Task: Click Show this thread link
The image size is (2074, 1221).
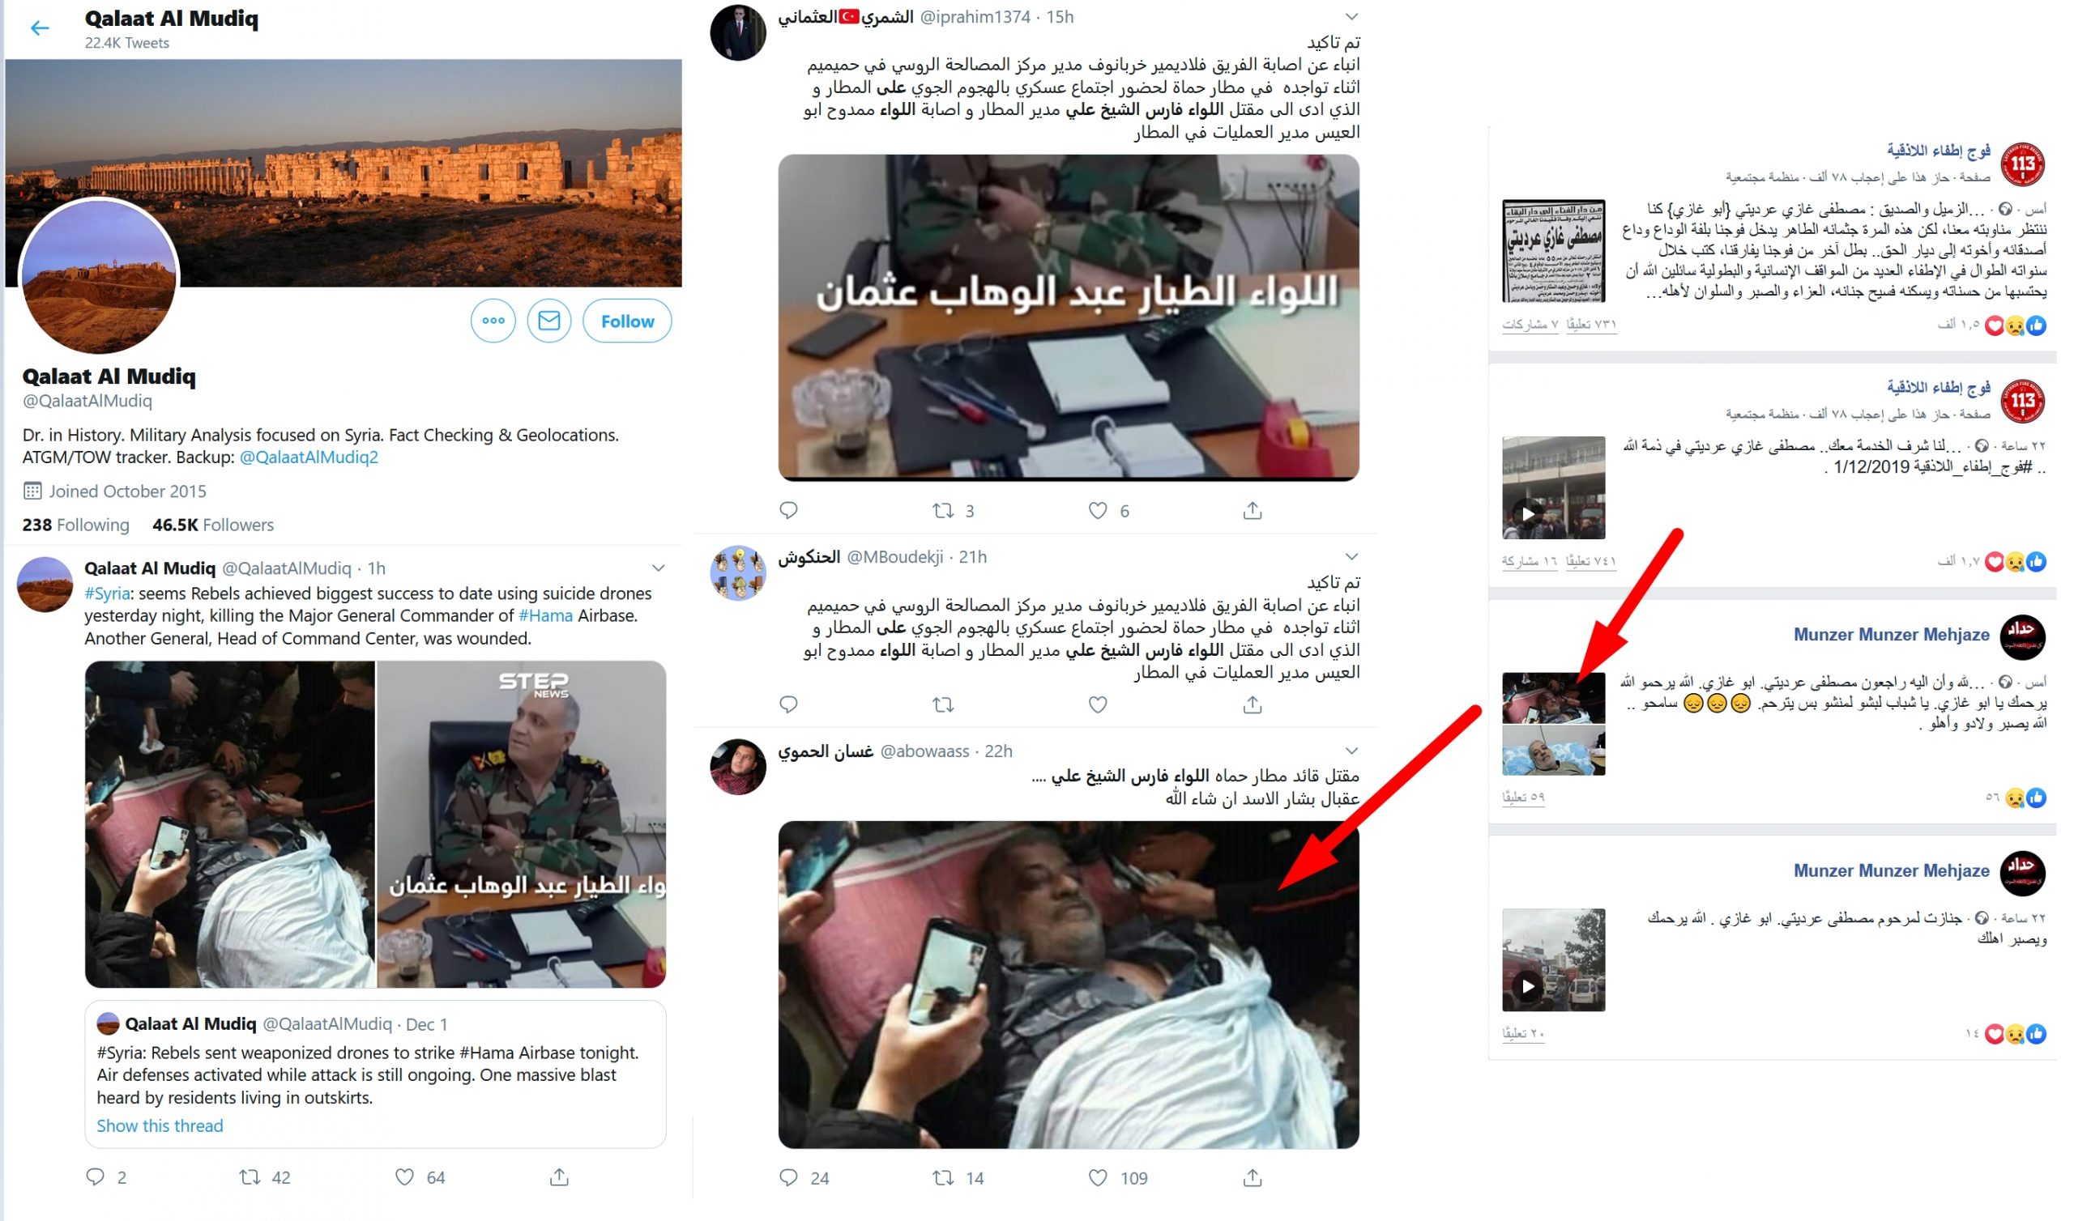Action: [160, 1125]
